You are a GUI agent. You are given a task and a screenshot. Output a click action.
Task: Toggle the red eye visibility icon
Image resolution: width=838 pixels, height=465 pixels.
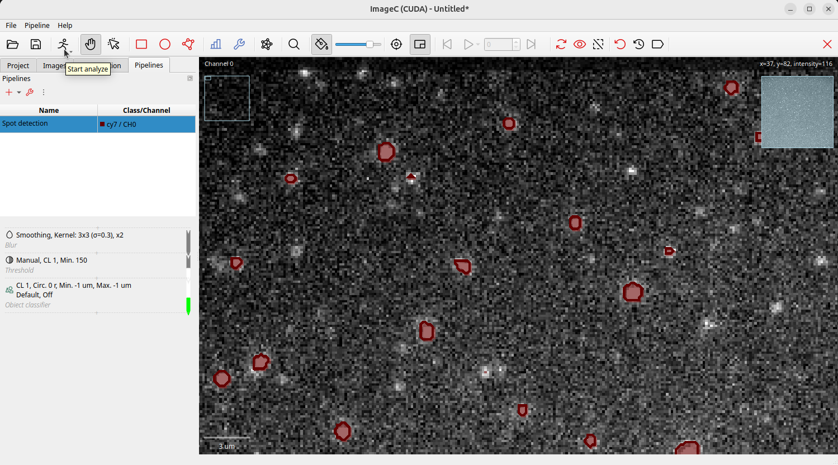580,44
